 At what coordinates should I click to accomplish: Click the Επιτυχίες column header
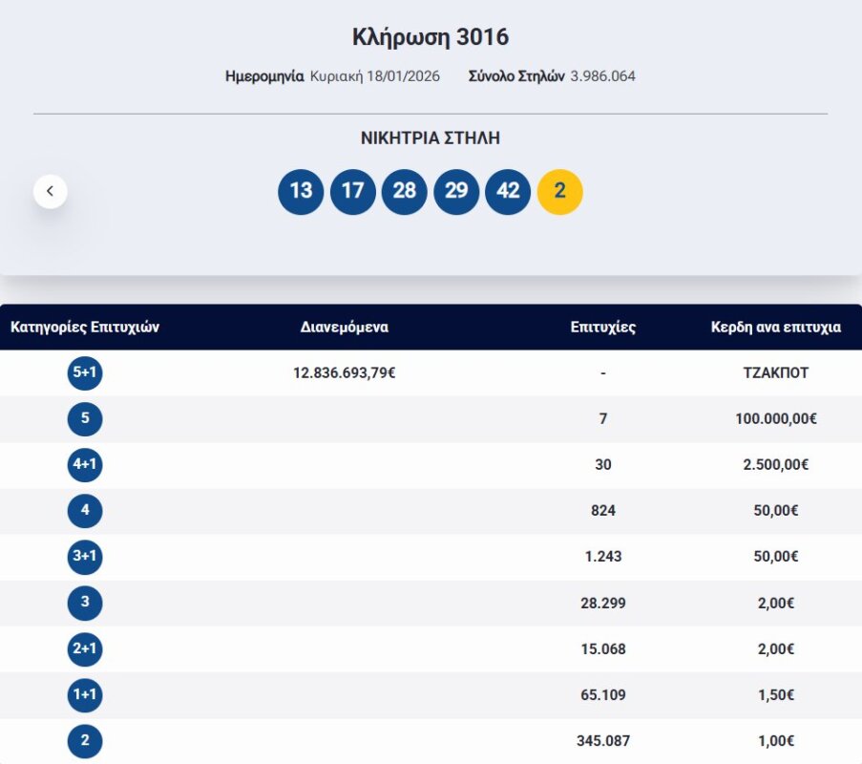click(x=603, y=328)
